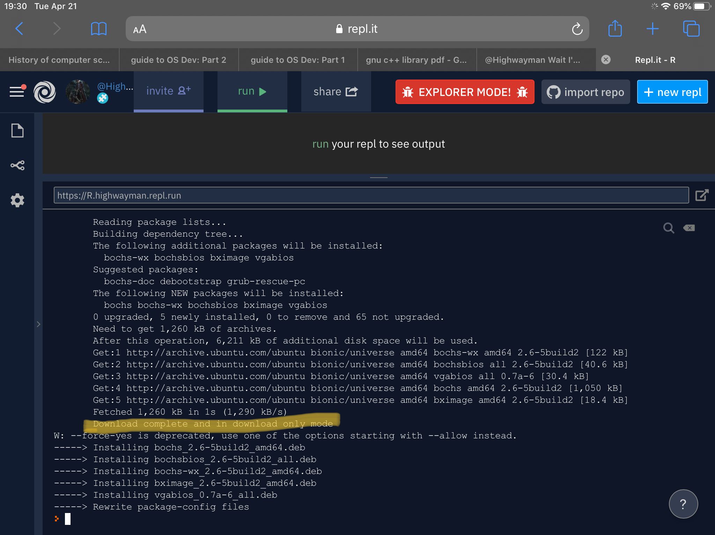Open the help question mark button
Viewport: 715px width, 535px height.
click(x=683, y=504)
